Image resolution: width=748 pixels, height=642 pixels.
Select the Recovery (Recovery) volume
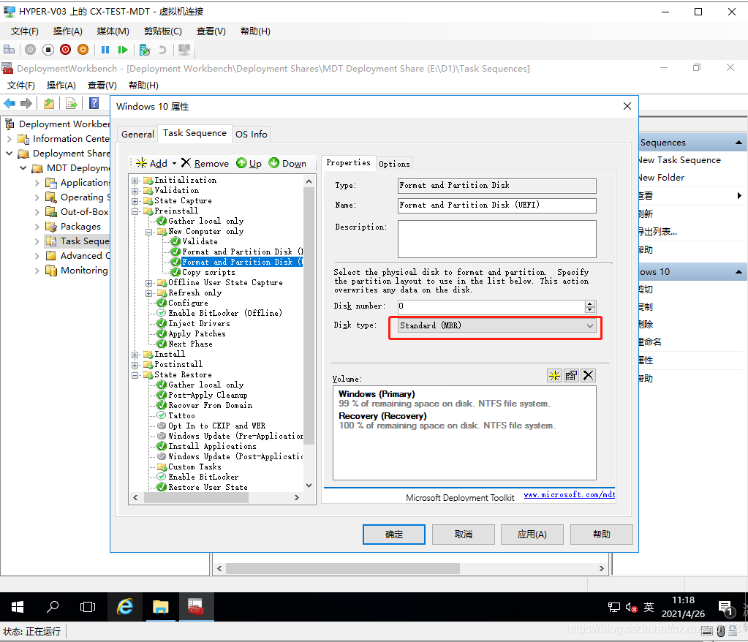coord(447,420)
